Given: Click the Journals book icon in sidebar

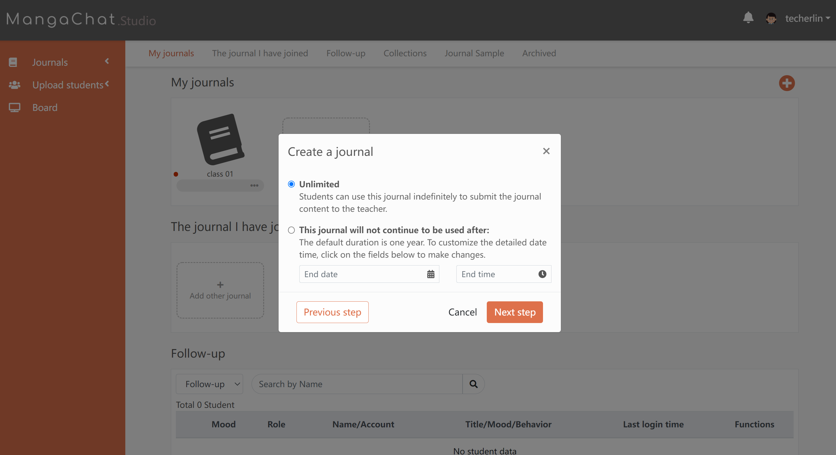Looking at the screenshot, I should click(x=13, y=62).
